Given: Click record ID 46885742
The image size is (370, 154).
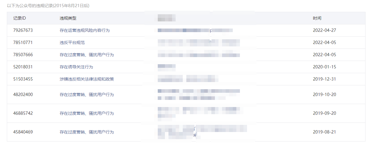Looking at the screenshot, I should [23, 113].
